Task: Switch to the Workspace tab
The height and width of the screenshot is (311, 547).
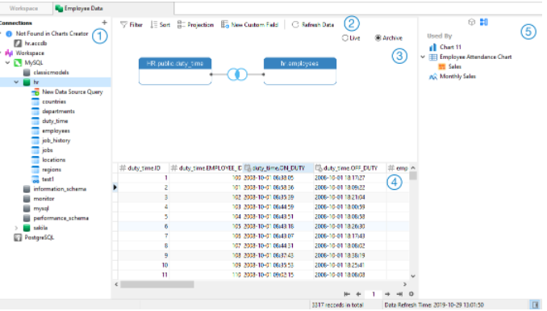Action: pos(24,8)
